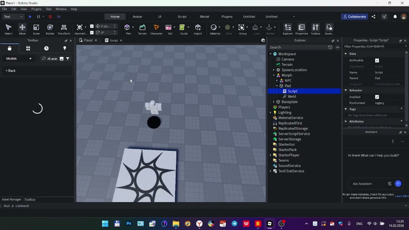Collapse the Data properties section

point(346,54)
